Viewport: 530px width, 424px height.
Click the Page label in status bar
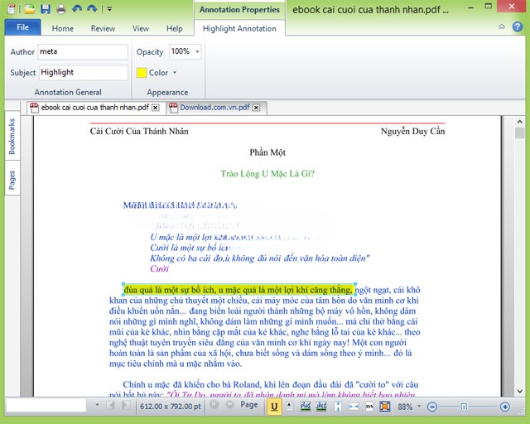tap(249, 405)
